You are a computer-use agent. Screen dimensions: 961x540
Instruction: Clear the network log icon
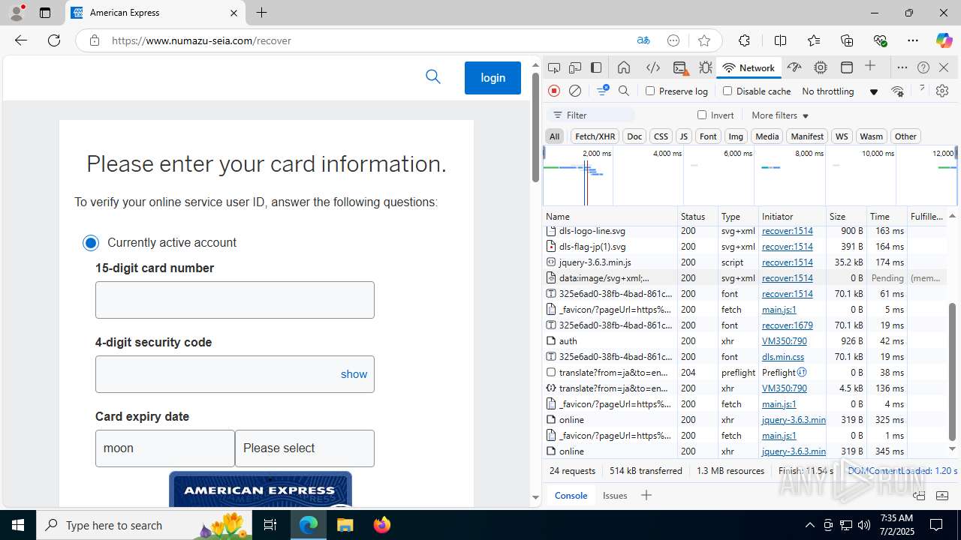click(x=575, y=91)
